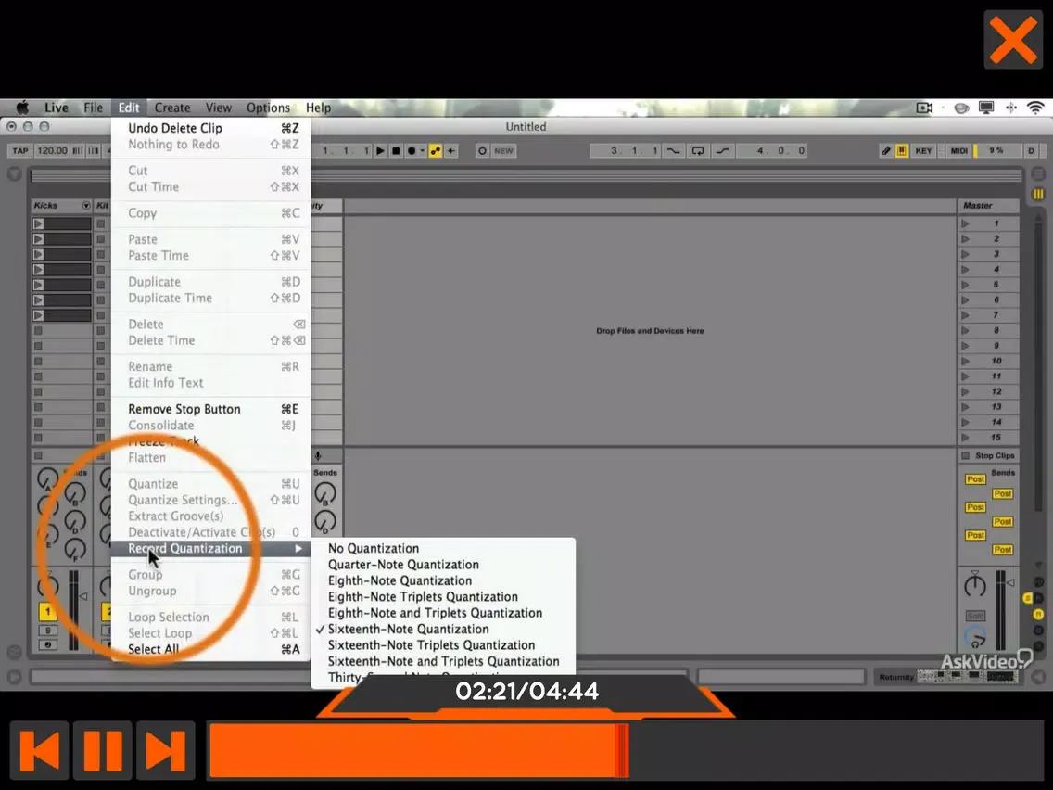The width and height of the screenshot is (1053, 790).
Task: Start playback with the Play button
Action: pyautogui.click(x=380, y=150)
